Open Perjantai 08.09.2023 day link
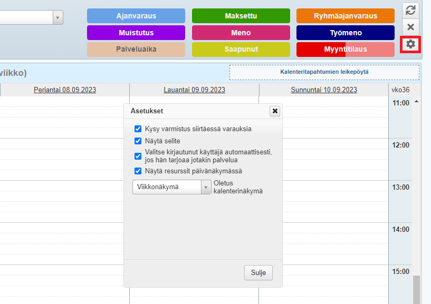 point(65,90)
